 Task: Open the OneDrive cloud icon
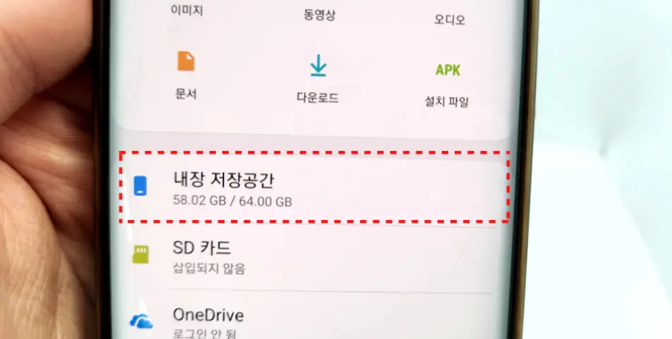coord(141,321)
